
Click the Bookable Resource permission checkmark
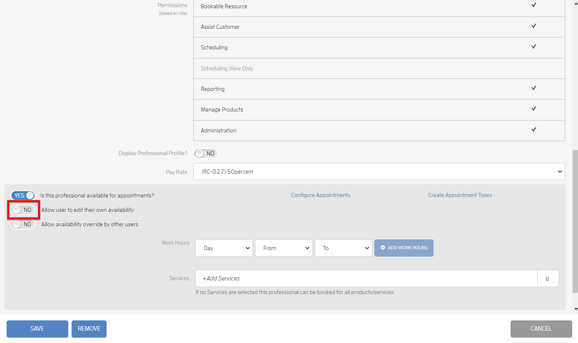click(x=534, y=5)
